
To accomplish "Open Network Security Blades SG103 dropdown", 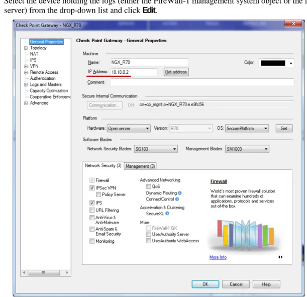I will 156,149.
